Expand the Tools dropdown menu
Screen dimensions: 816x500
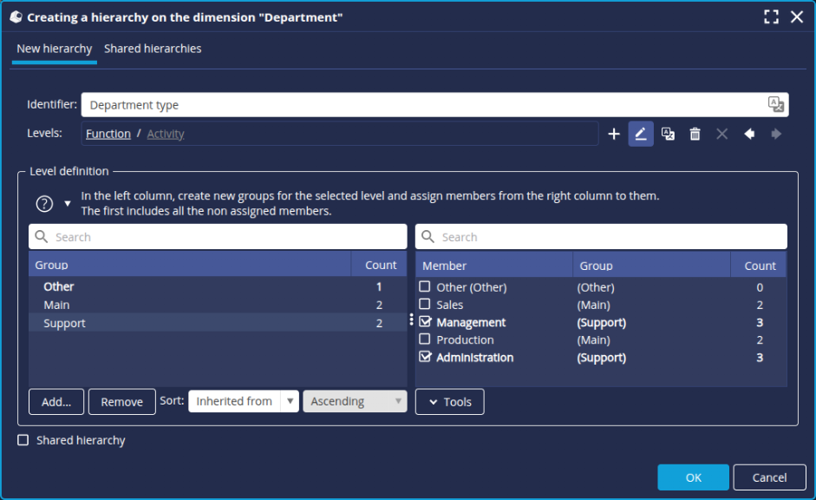(449, 402)
